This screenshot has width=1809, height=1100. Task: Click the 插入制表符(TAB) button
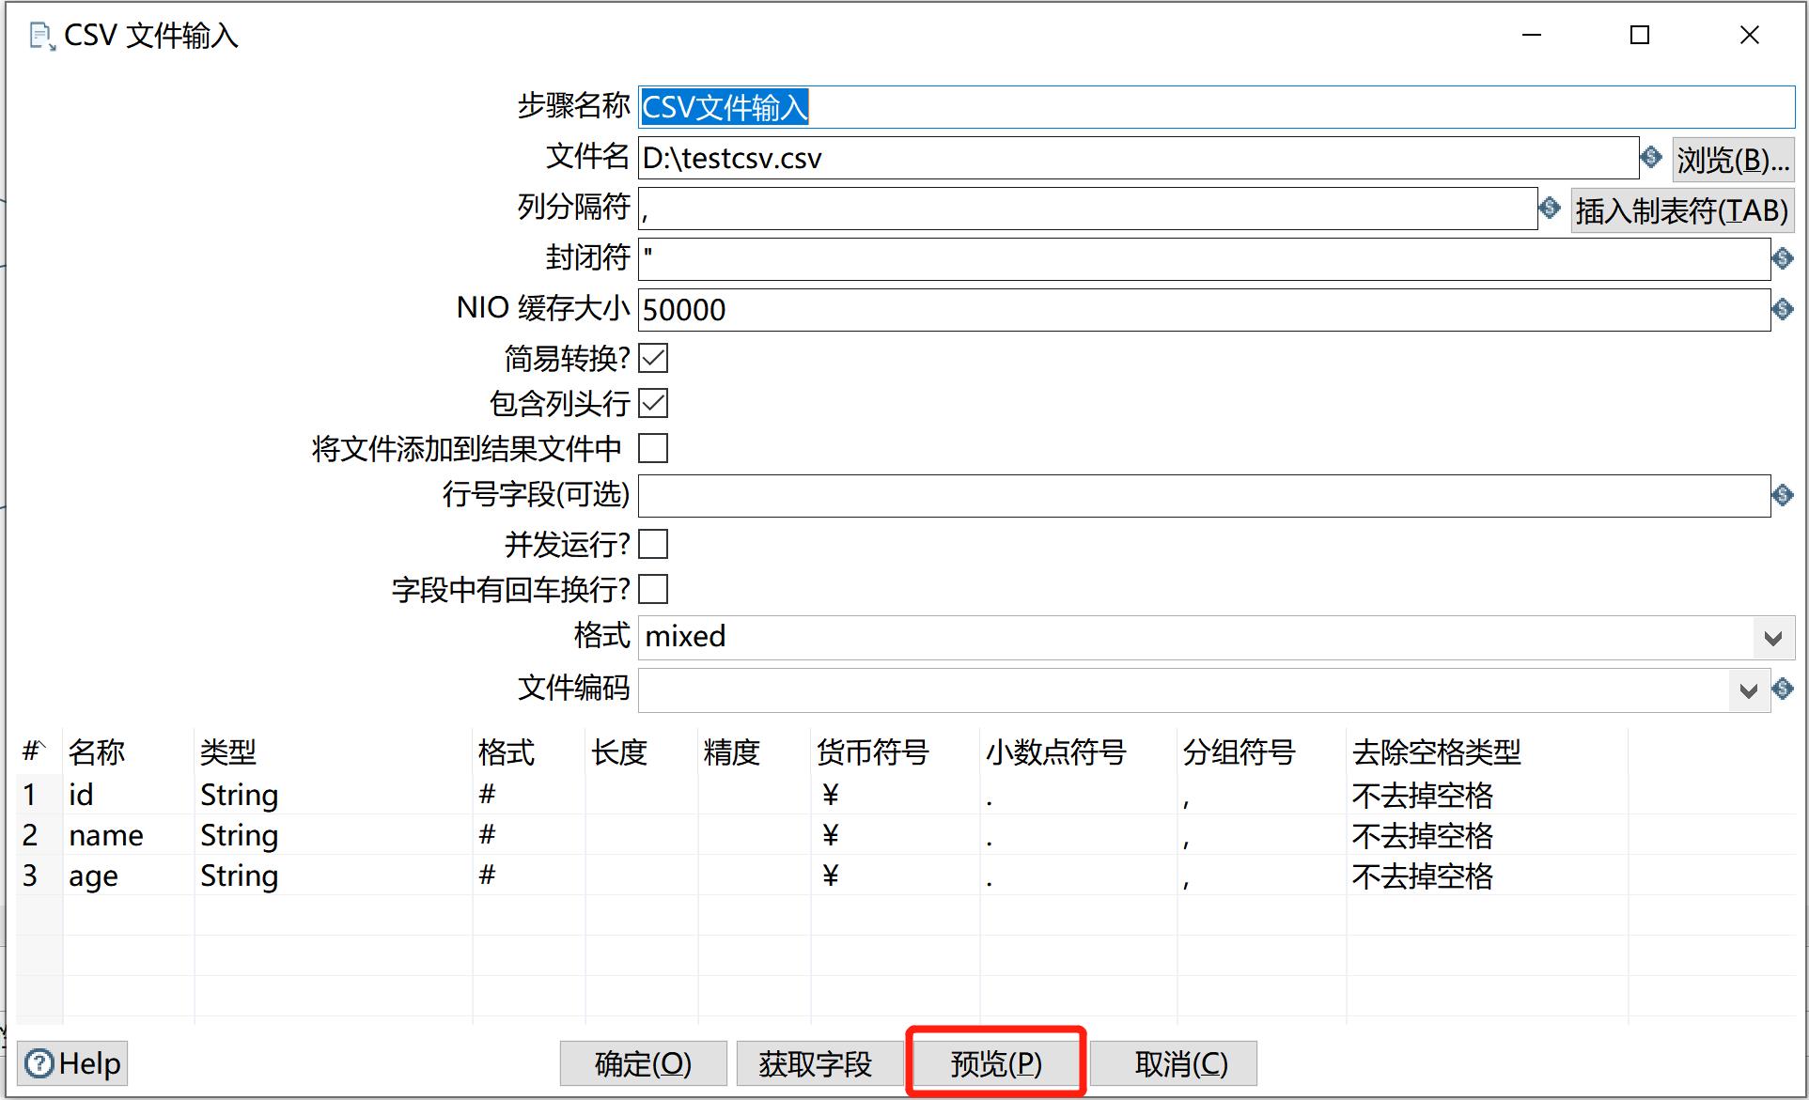click(x=1682, y=210)
